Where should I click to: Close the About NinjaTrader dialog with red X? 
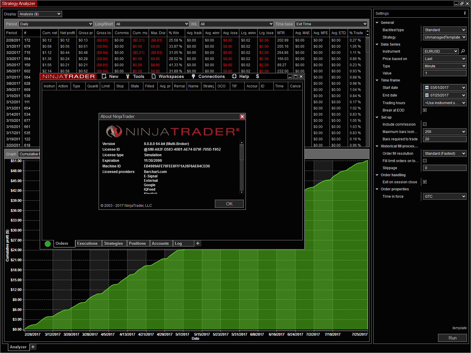(x=242, y=116)
